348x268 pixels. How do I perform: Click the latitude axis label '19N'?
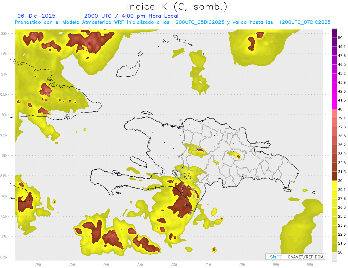coord(4,156)
